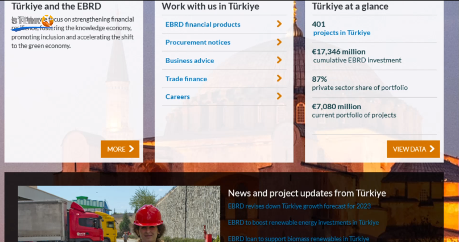Select the '401' projects figure
Screen dimensions: 459x242
(x=319, y=24)
